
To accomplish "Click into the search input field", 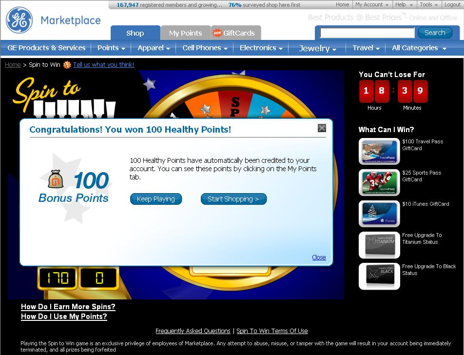I will coord(367,33).
